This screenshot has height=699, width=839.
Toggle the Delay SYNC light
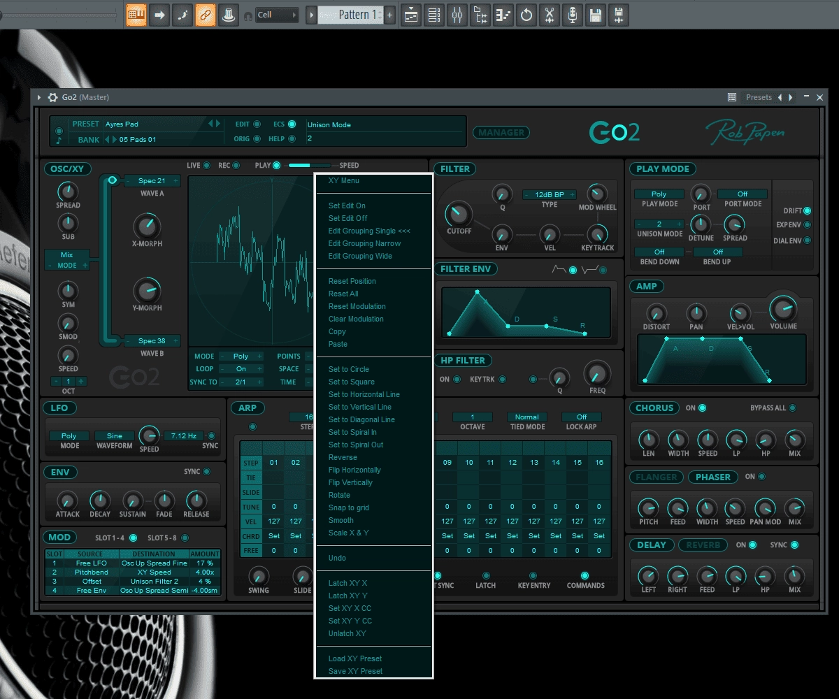tap(795, 545)
